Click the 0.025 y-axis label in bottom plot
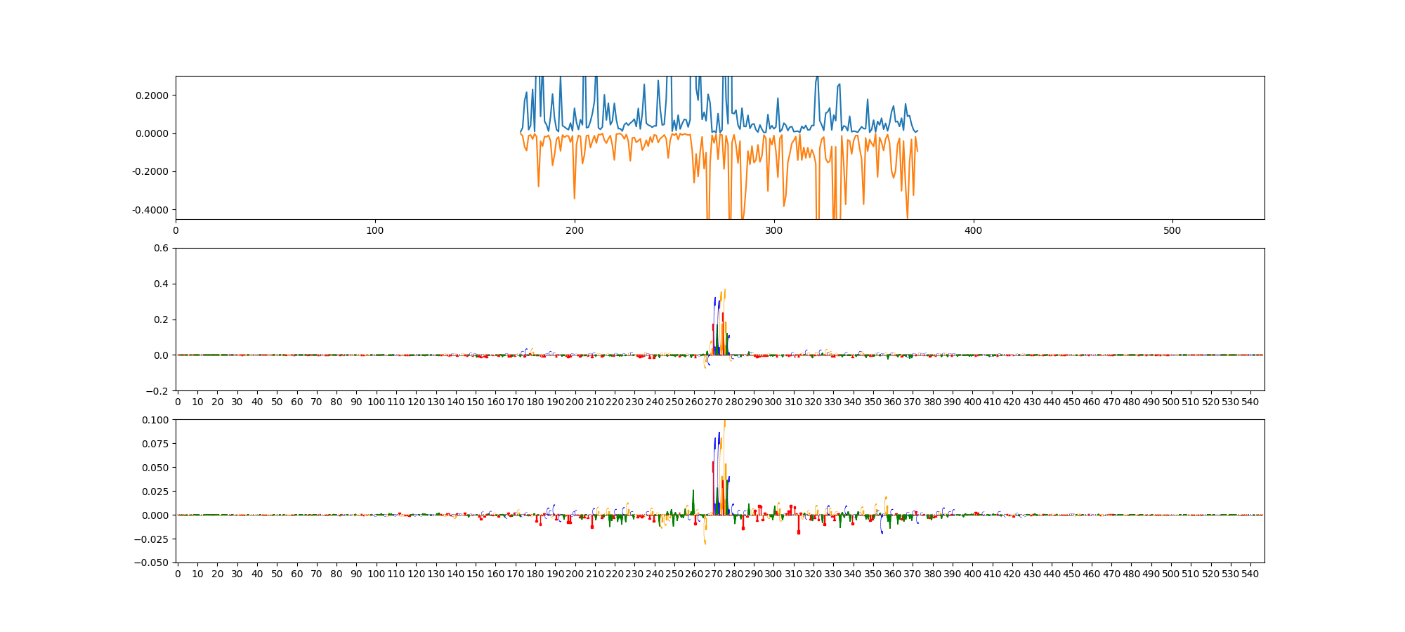Screen dimensions: 1405x632 (x=156, y=492)
